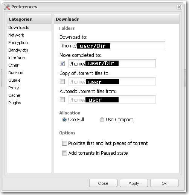The width and height of the screenshot is (189, 195).
Task: Show the Proxy category
Action: [29, 88]
